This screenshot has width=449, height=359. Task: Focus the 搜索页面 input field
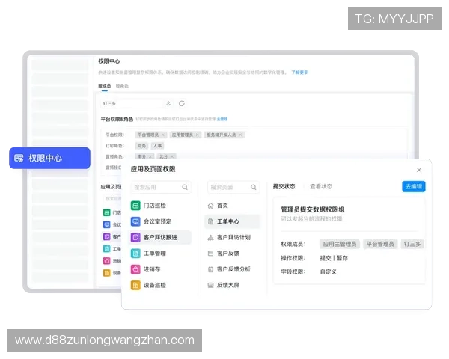pos(233,187)
